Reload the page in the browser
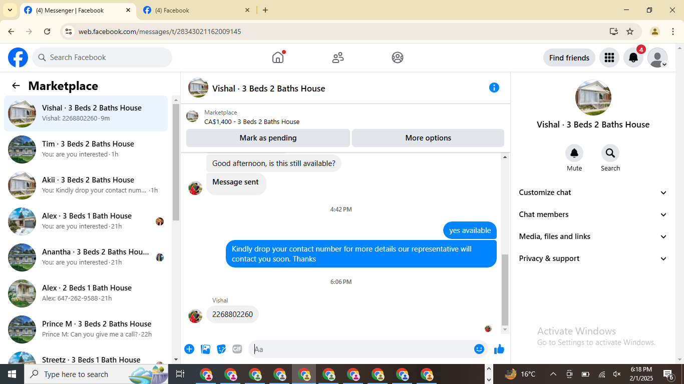Image resolution: width=684 pixels, height=384 pixels. point(47,31)
